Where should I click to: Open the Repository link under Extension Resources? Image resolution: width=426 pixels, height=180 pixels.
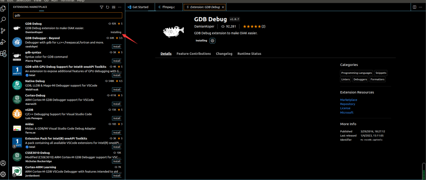pyautogui.click(x=348, y=104)
